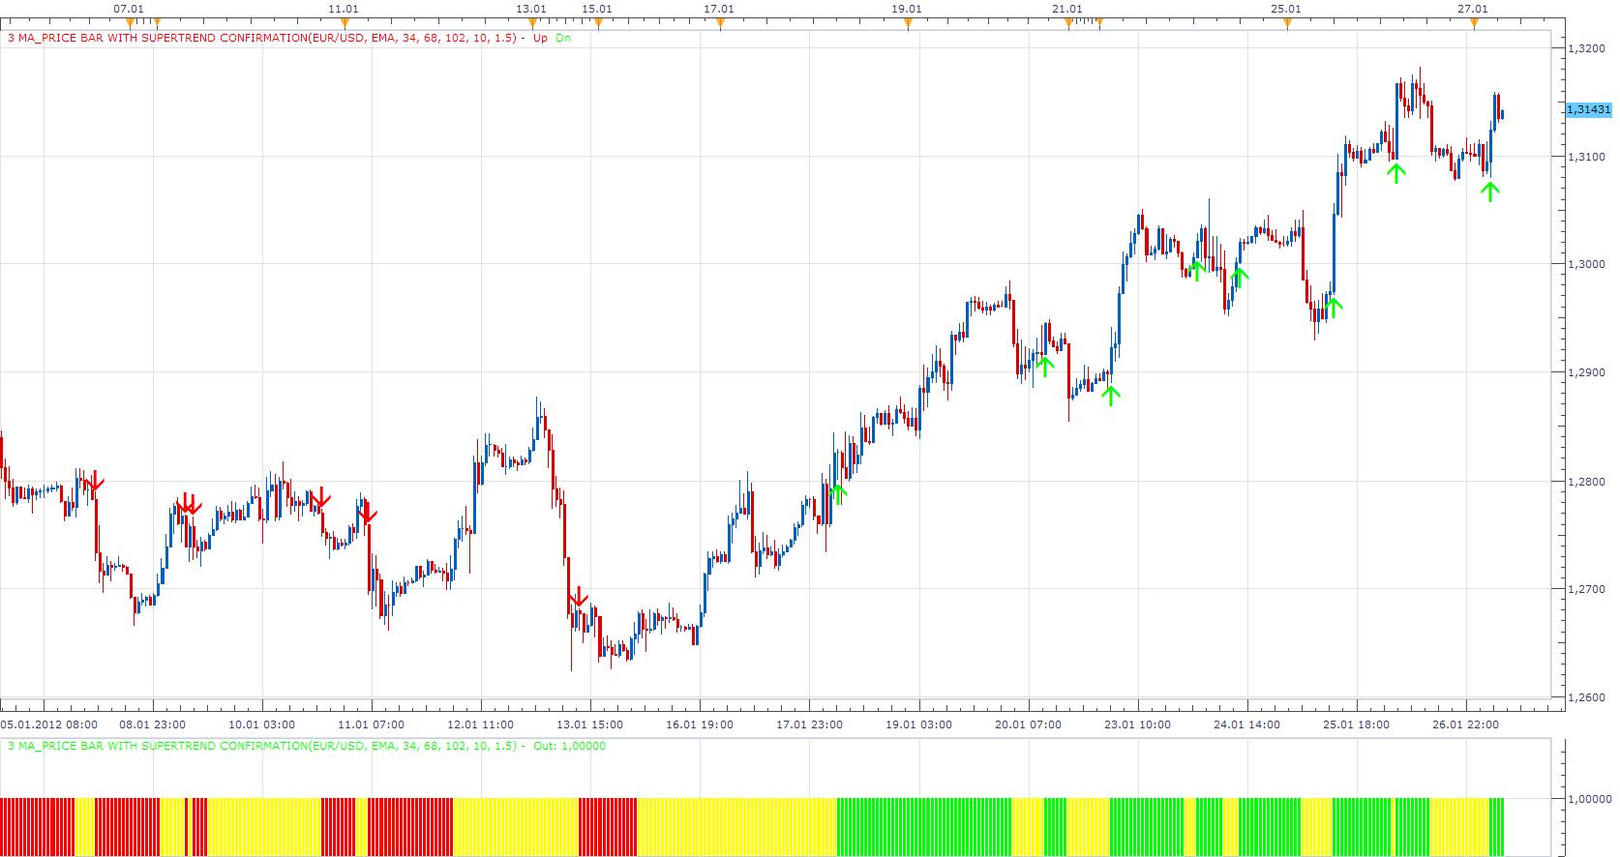This screenshot has height=857, width=1620.
Task: Click the '26.01 22:00' time label
Action: 1466,724
